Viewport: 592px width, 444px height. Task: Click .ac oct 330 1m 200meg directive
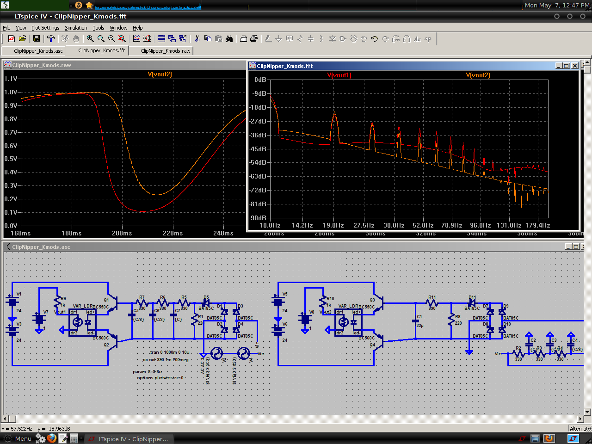(x=165, y=360)
